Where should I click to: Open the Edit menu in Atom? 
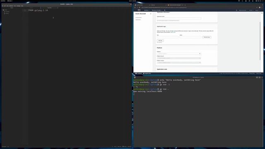(x=5, y=6)
